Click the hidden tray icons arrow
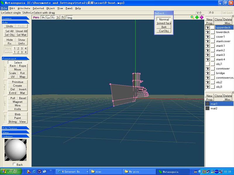 pos(200,171)
